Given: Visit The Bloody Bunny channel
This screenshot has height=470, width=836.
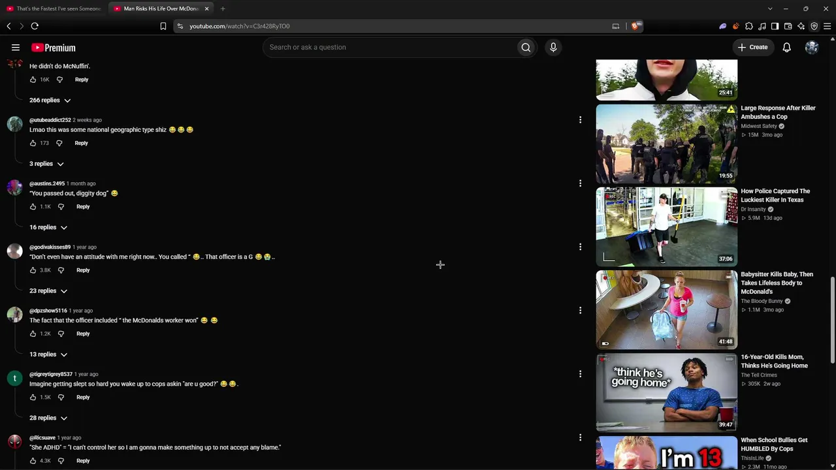Looking at the screenshot, I should pyautogui.click(x=762, y=301).
